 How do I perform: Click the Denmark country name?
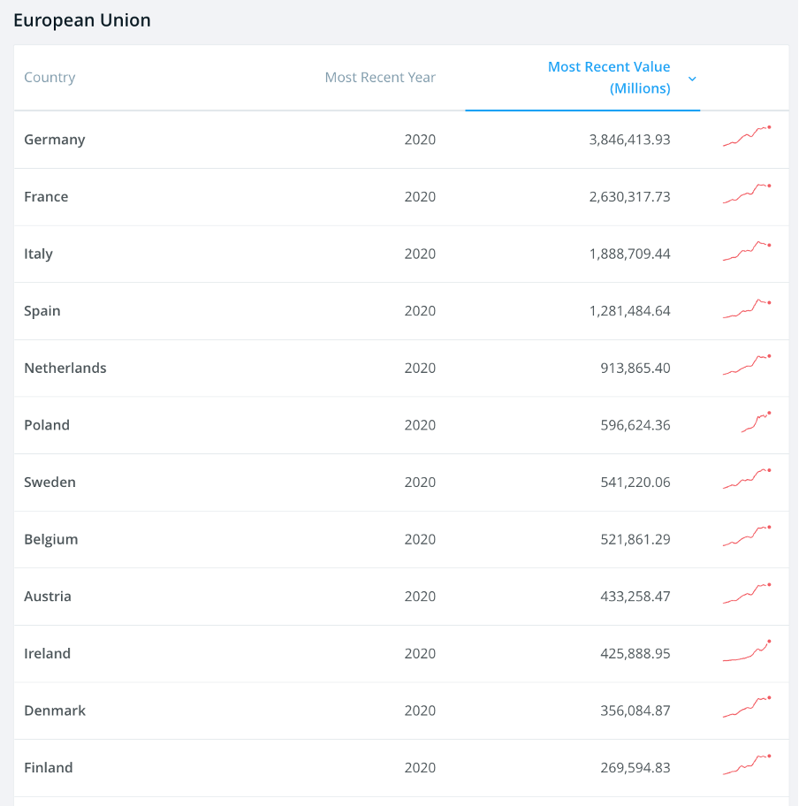coord(55,711)
